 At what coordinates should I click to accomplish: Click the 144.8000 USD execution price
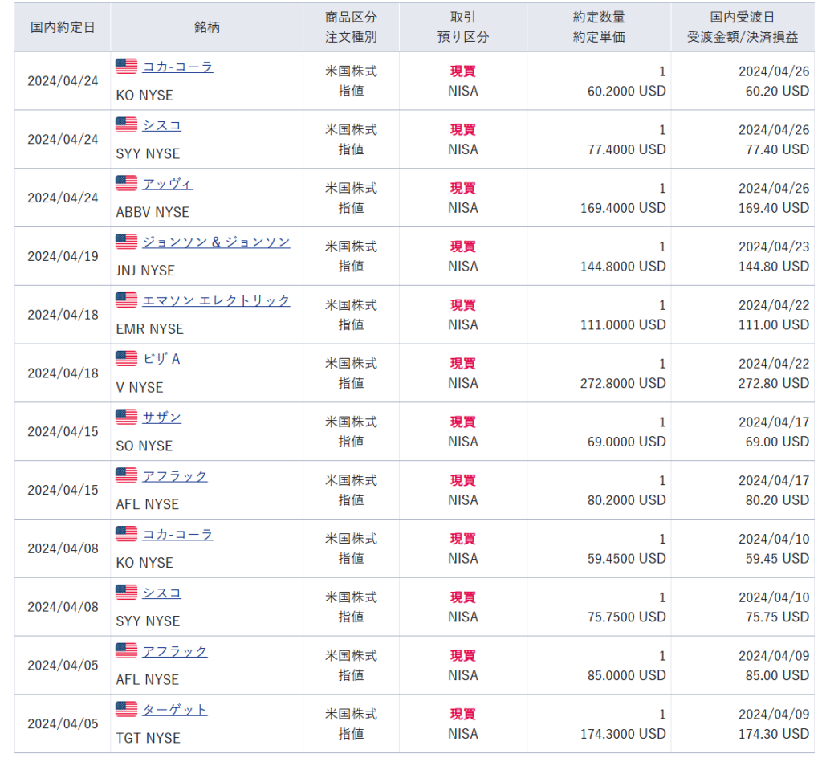623,267
